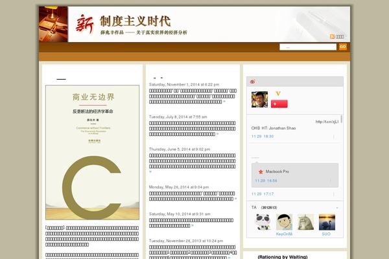Image resolution: width=389 pixels, height=259 pixels.
Task: Click the star icon beside Macbook Pro
Action: point(261,172)
